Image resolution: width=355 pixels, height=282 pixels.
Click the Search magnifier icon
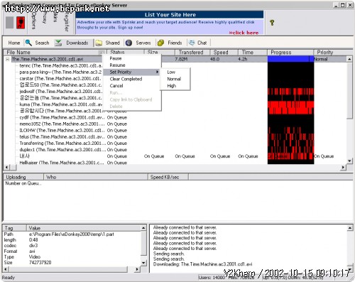click(x=28, y=43)
